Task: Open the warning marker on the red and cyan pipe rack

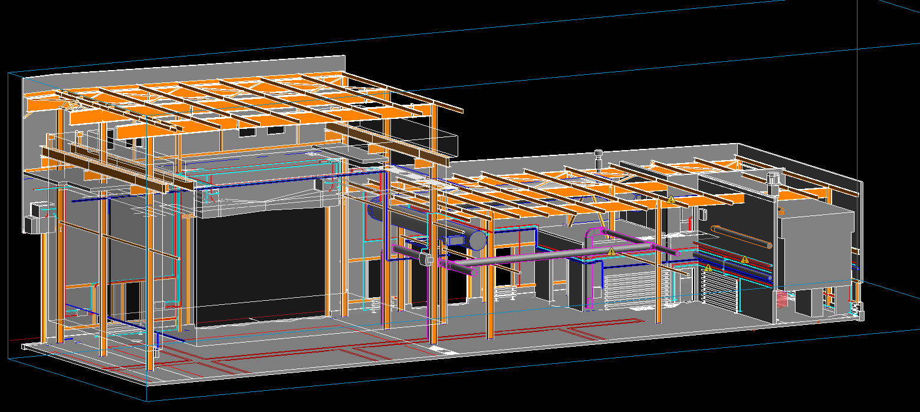Action: (744, 259)
